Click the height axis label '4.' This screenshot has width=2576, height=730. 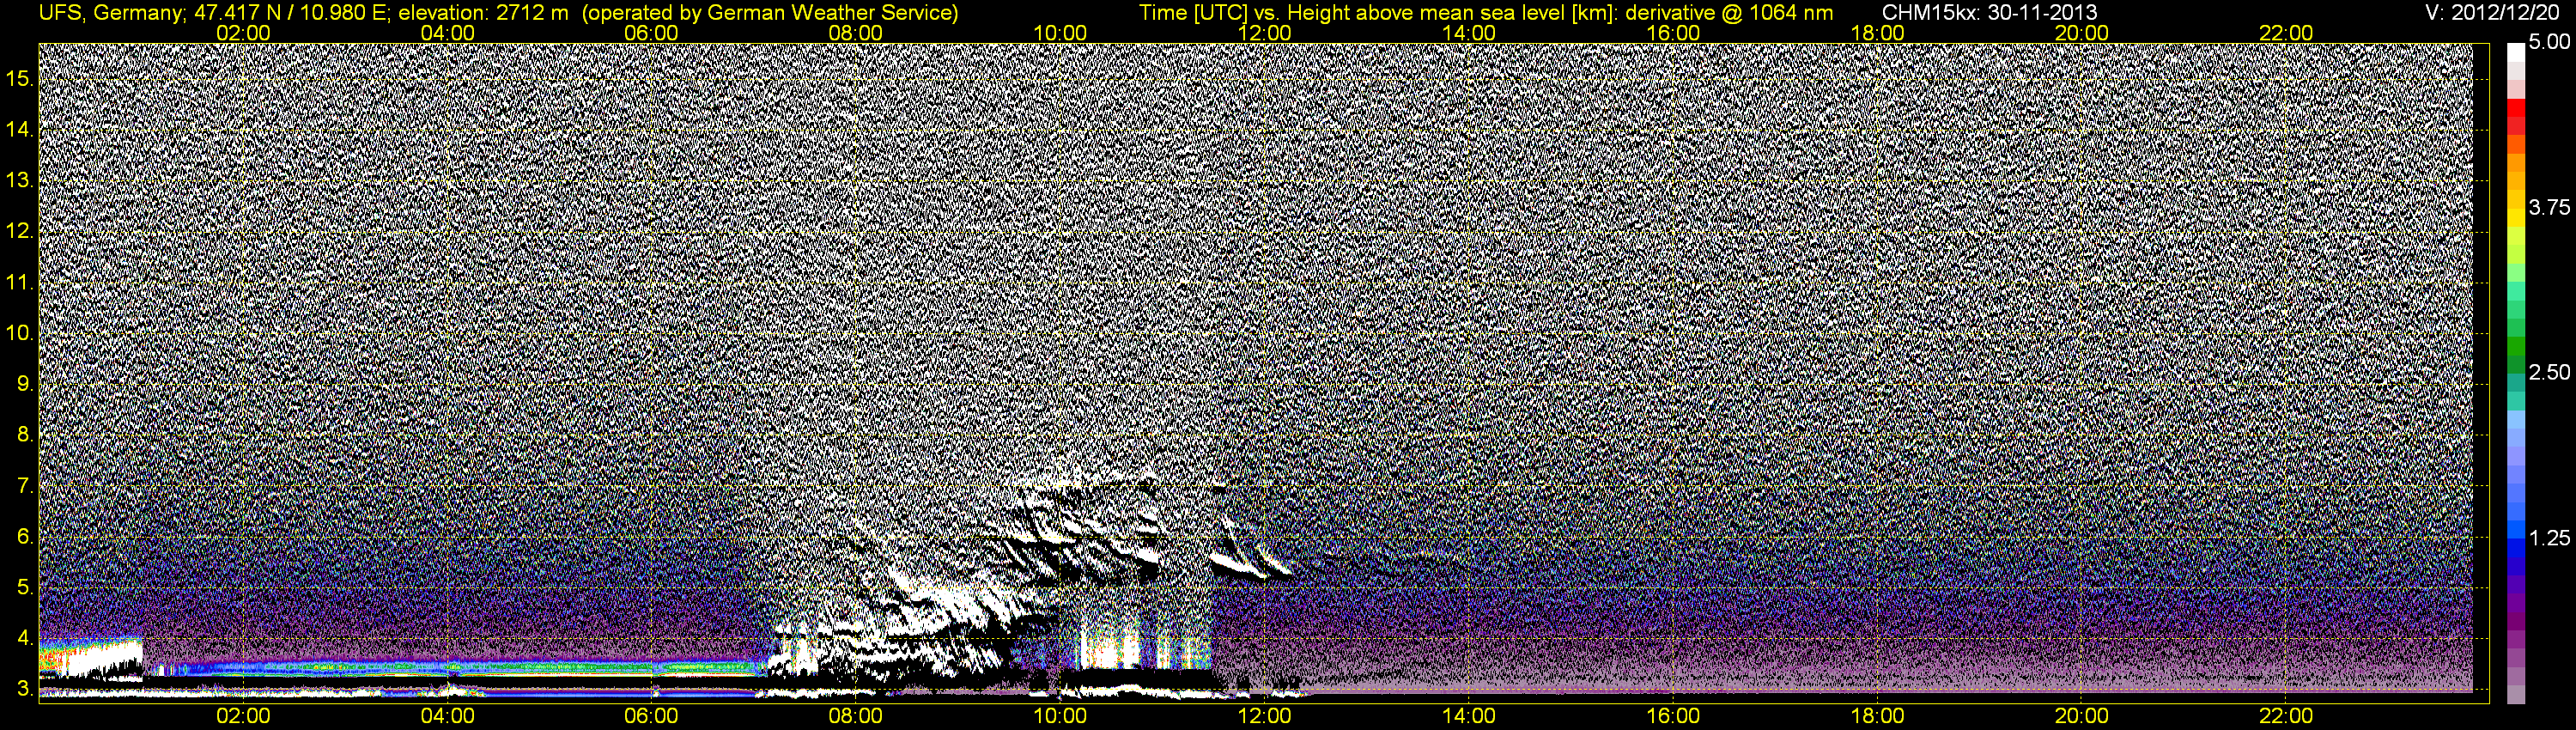25,638
